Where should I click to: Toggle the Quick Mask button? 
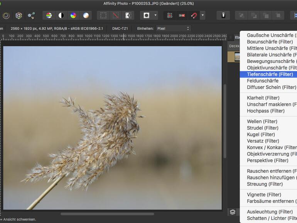pos(147,15)
